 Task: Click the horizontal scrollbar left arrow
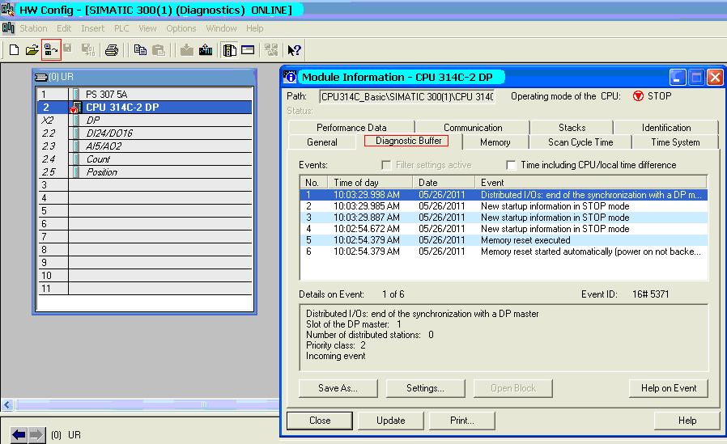(x=7, y=405)
